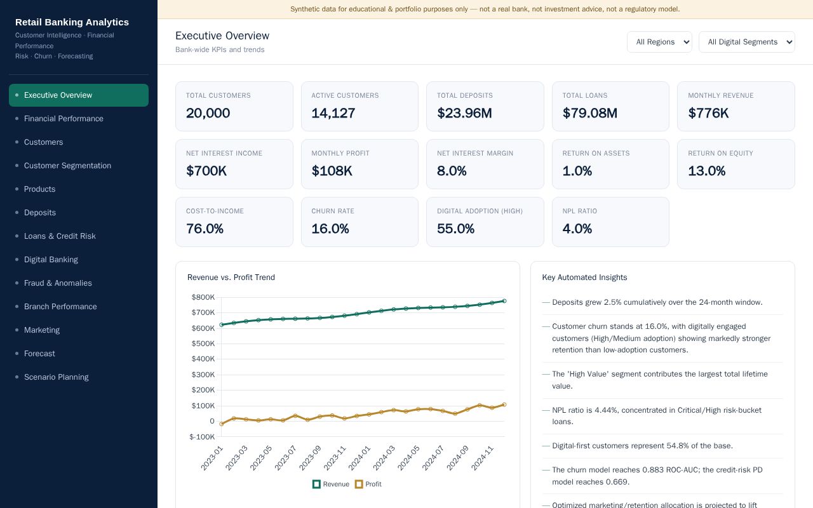The width and height of the screenshot is (813, 508).
Task: Toggle the Profit legend swatch
Action: tap(359, 484)
